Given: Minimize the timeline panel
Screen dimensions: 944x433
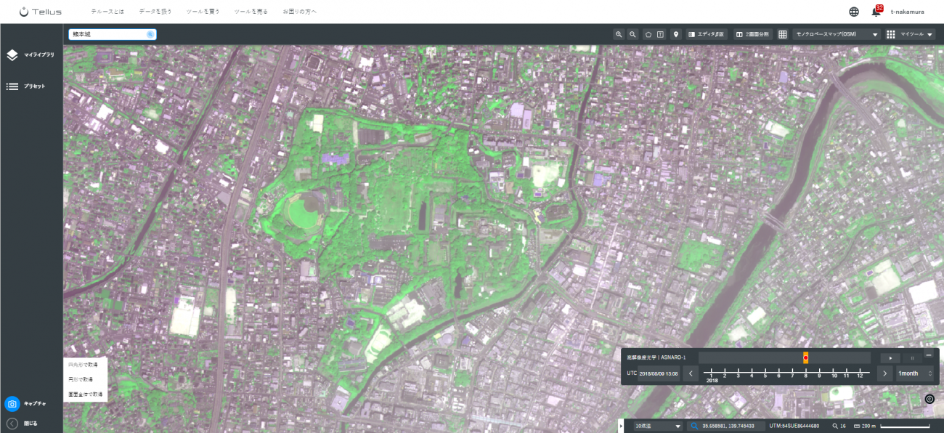Looking at the screenshot, I should (x=928, y=355).
